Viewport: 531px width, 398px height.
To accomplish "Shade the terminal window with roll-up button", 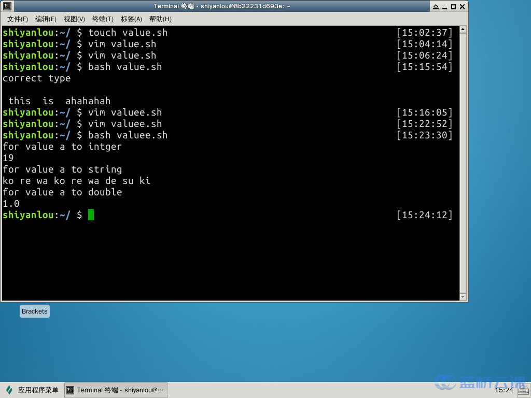I will [x=436, y=6].
